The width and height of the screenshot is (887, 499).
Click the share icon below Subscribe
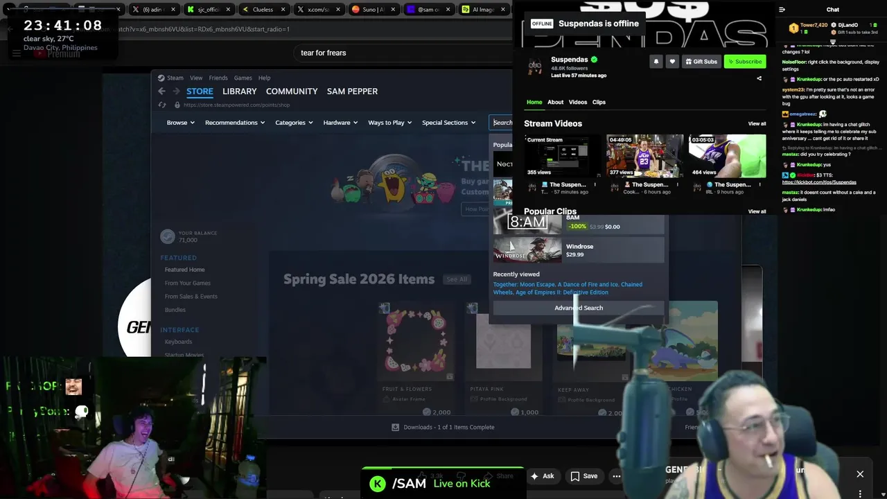point(759,78)
